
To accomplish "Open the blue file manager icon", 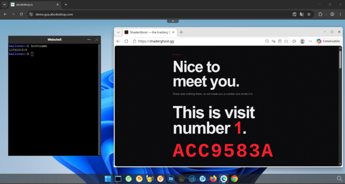I will click(x=171, y=179).
